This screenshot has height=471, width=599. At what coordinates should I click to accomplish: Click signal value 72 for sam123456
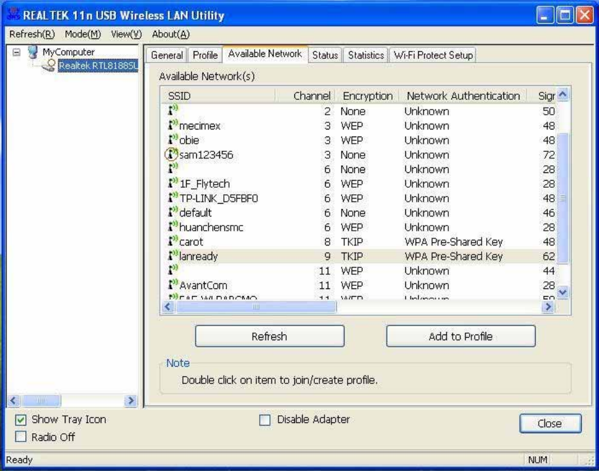coord(548,154)
